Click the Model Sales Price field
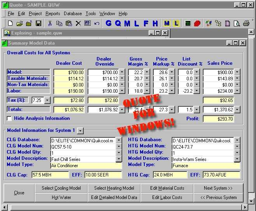Viewport: 256px width, 211px height. pyautogui.click(x=219, y=72)
